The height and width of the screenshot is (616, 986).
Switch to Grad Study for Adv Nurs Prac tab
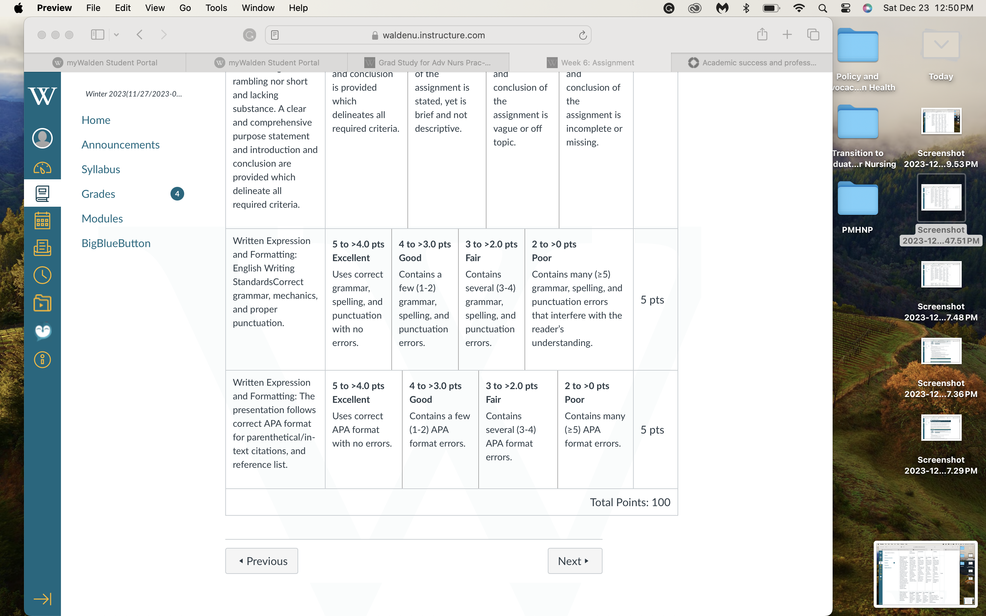(x=428, y=62)
